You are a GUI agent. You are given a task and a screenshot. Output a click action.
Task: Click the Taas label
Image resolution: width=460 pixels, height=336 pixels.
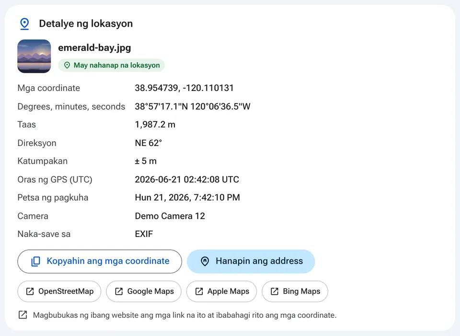tap(27, 124)
